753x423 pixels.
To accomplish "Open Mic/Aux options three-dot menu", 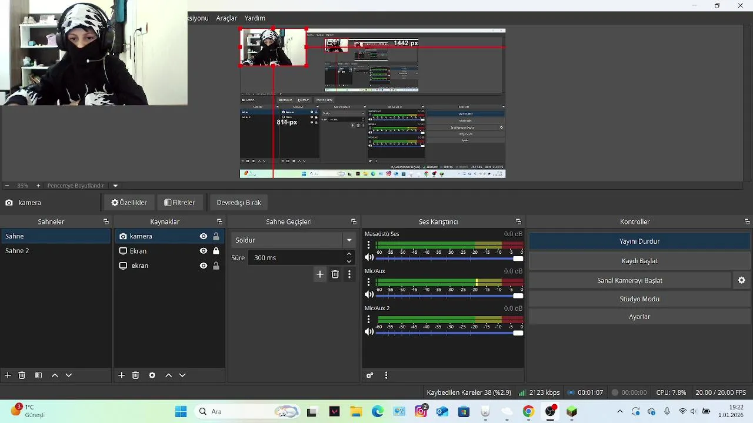I will coord(369,282).
